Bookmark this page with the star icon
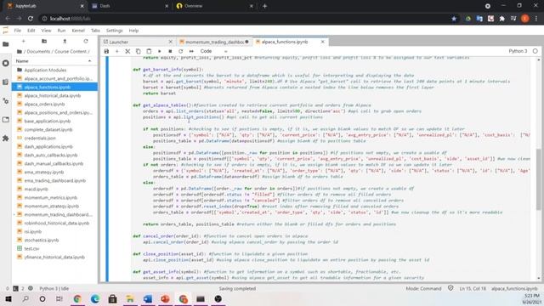 [454, 19]
